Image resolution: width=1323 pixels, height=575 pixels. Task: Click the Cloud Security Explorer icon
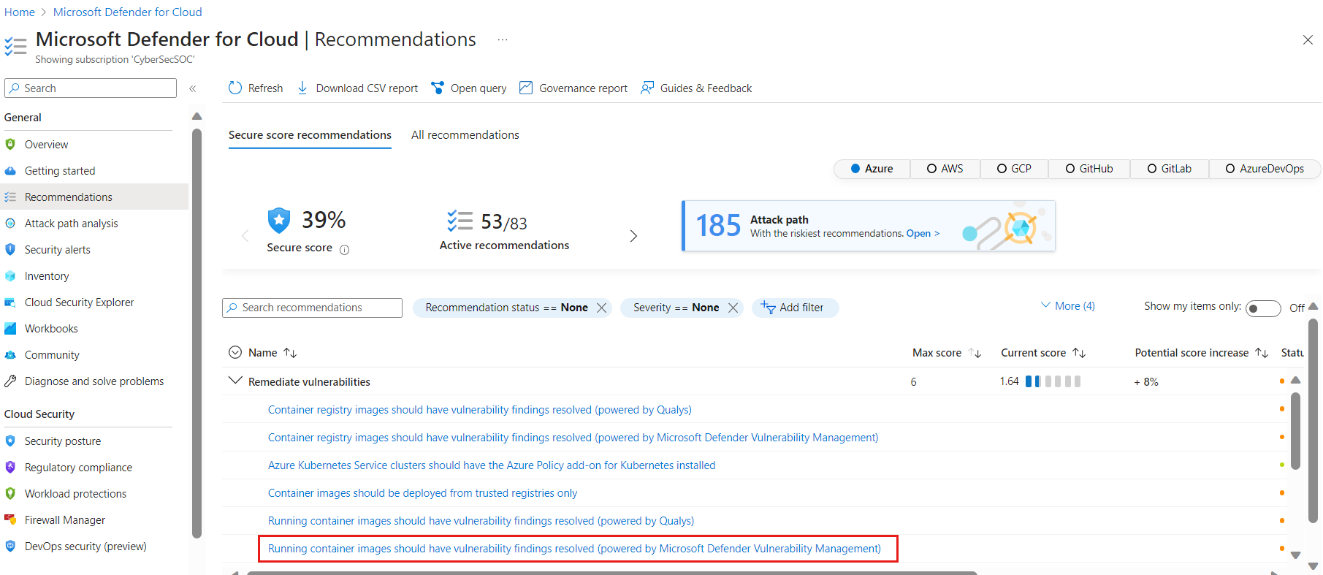pos(10,302)
